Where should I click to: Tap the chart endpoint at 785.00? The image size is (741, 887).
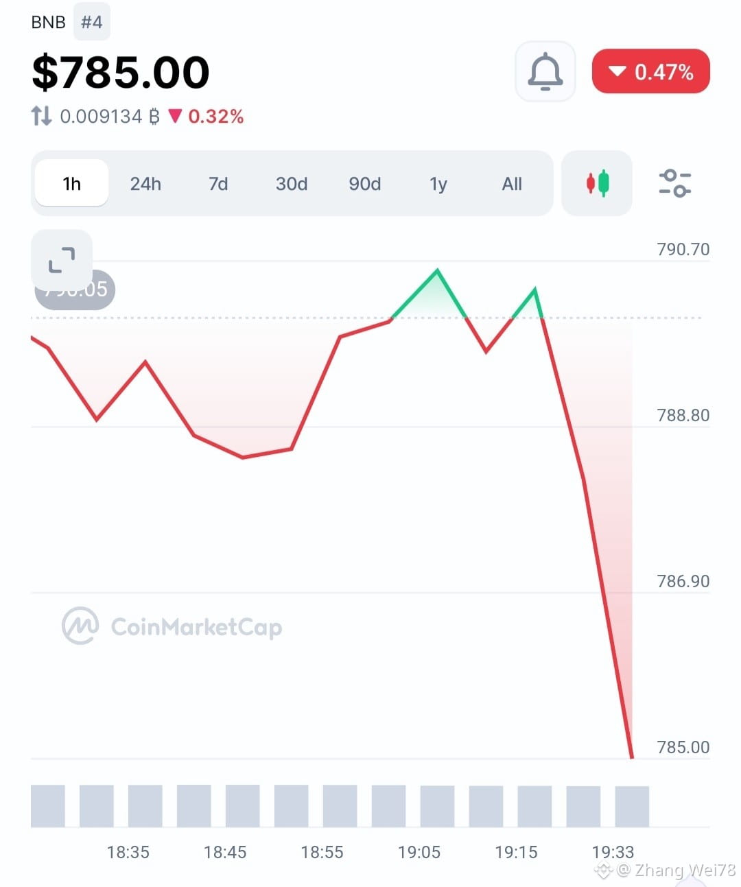coord(632,757)
